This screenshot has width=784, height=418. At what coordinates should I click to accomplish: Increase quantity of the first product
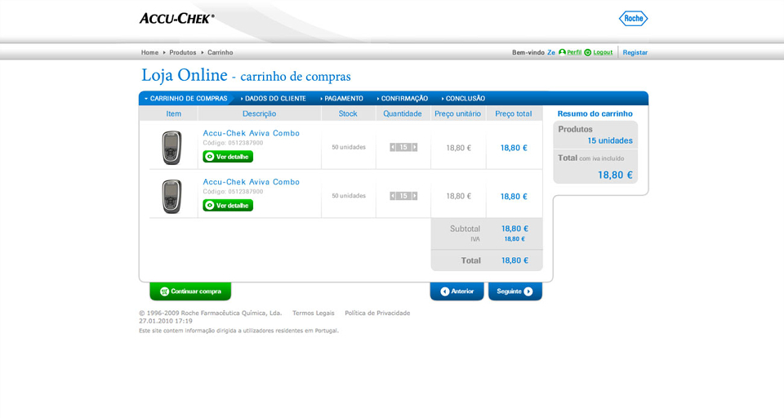[x=415, y=147]
